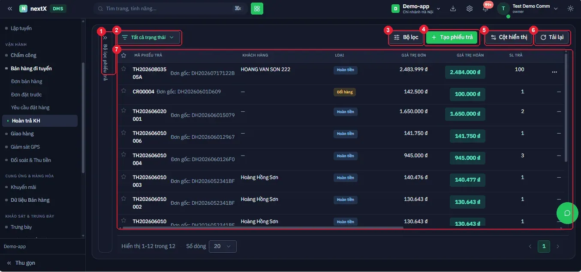The height and width of the screenshot is (272, 581).
Task: Collapse the menu with 'Thu gọn'
Action: point(21,263)
